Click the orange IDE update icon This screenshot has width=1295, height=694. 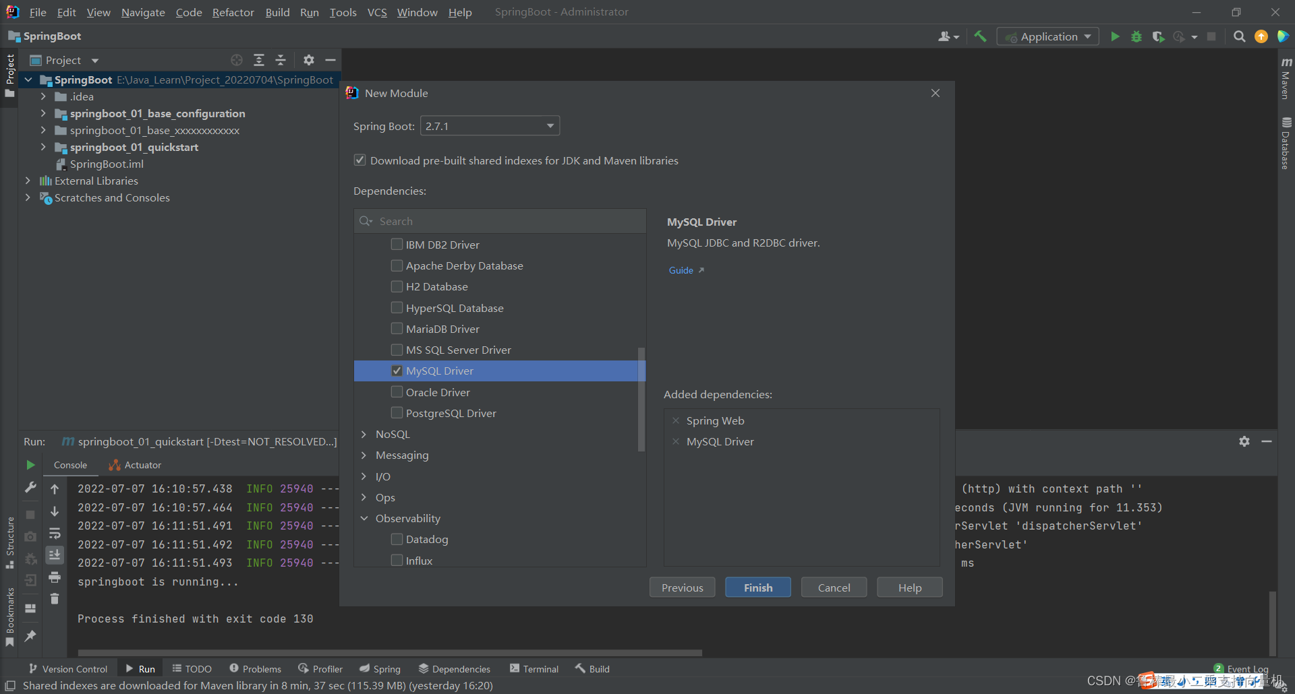coord(1261,36)
